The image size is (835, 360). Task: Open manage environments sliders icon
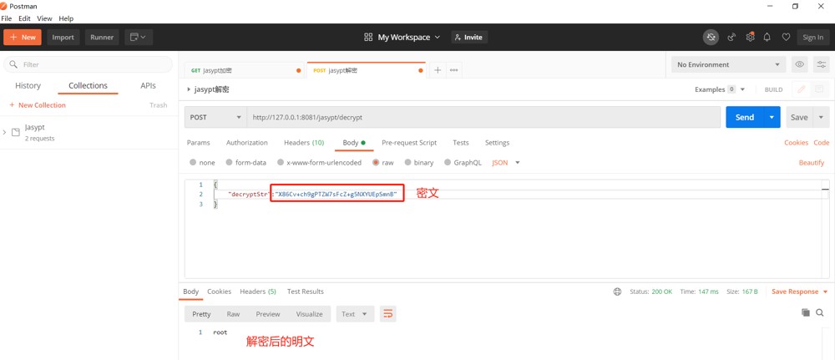pyautogui.click(x=822, y=64)
